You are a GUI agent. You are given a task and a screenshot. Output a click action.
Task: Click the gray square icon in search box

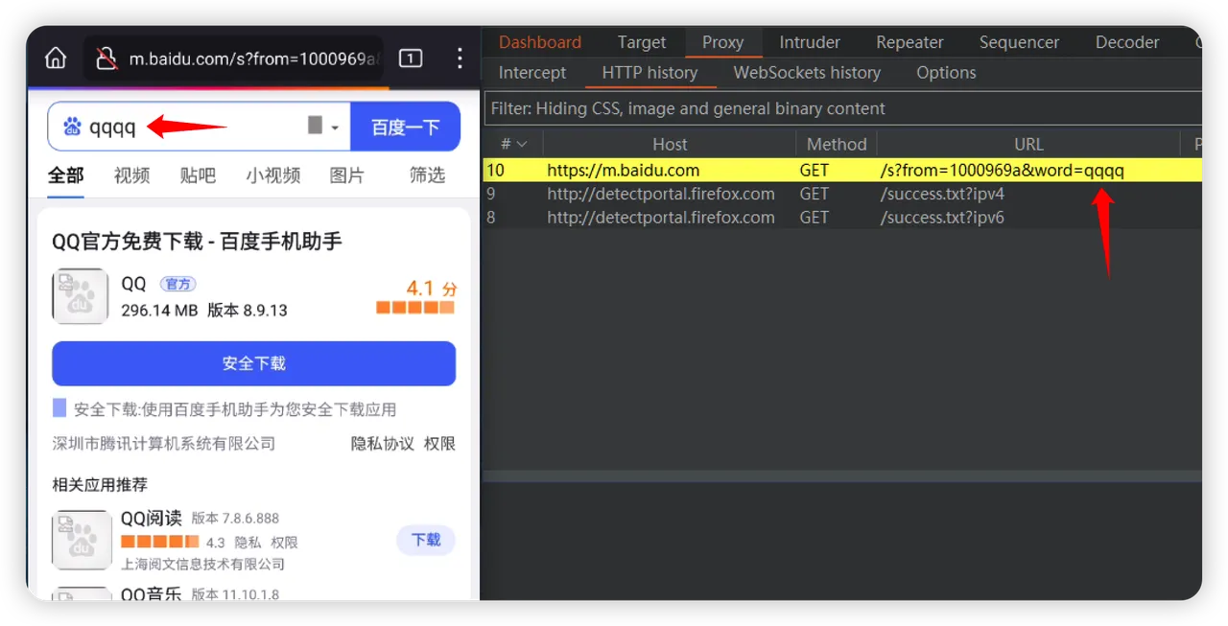[x=315, y=126]
